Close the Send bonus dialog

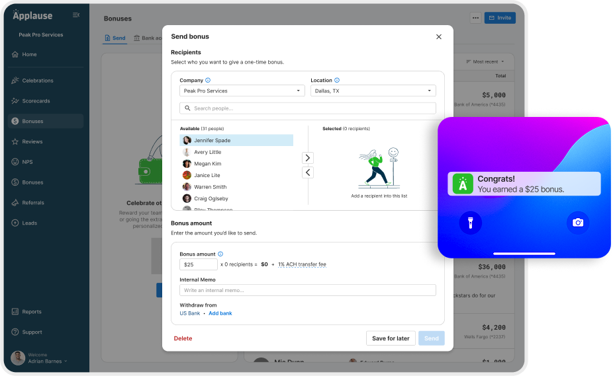439,36
